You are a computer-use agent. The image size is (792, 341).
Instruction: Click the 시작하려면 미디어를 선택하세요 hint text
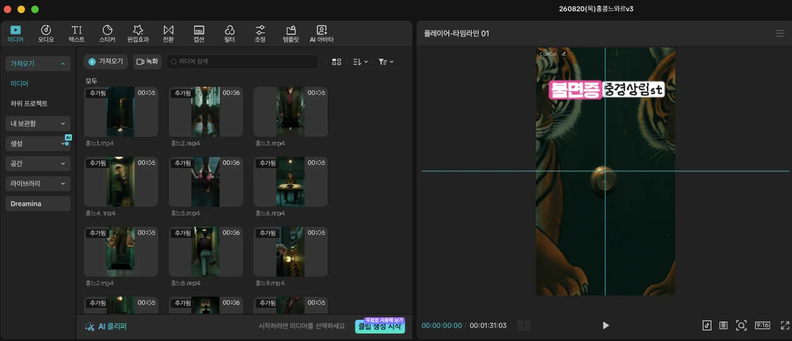point(302,326)
